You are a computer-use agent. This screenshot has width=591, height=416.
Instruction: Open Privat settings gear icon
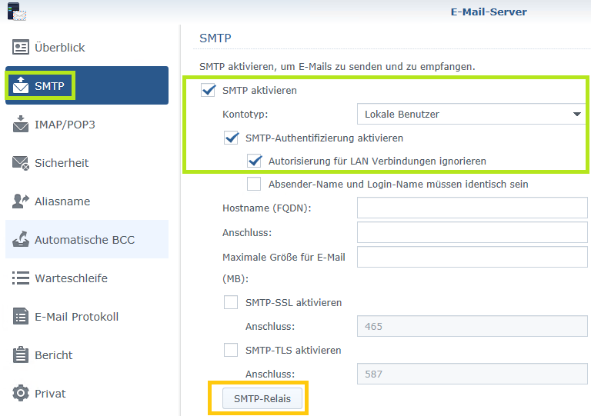(21, 394)
